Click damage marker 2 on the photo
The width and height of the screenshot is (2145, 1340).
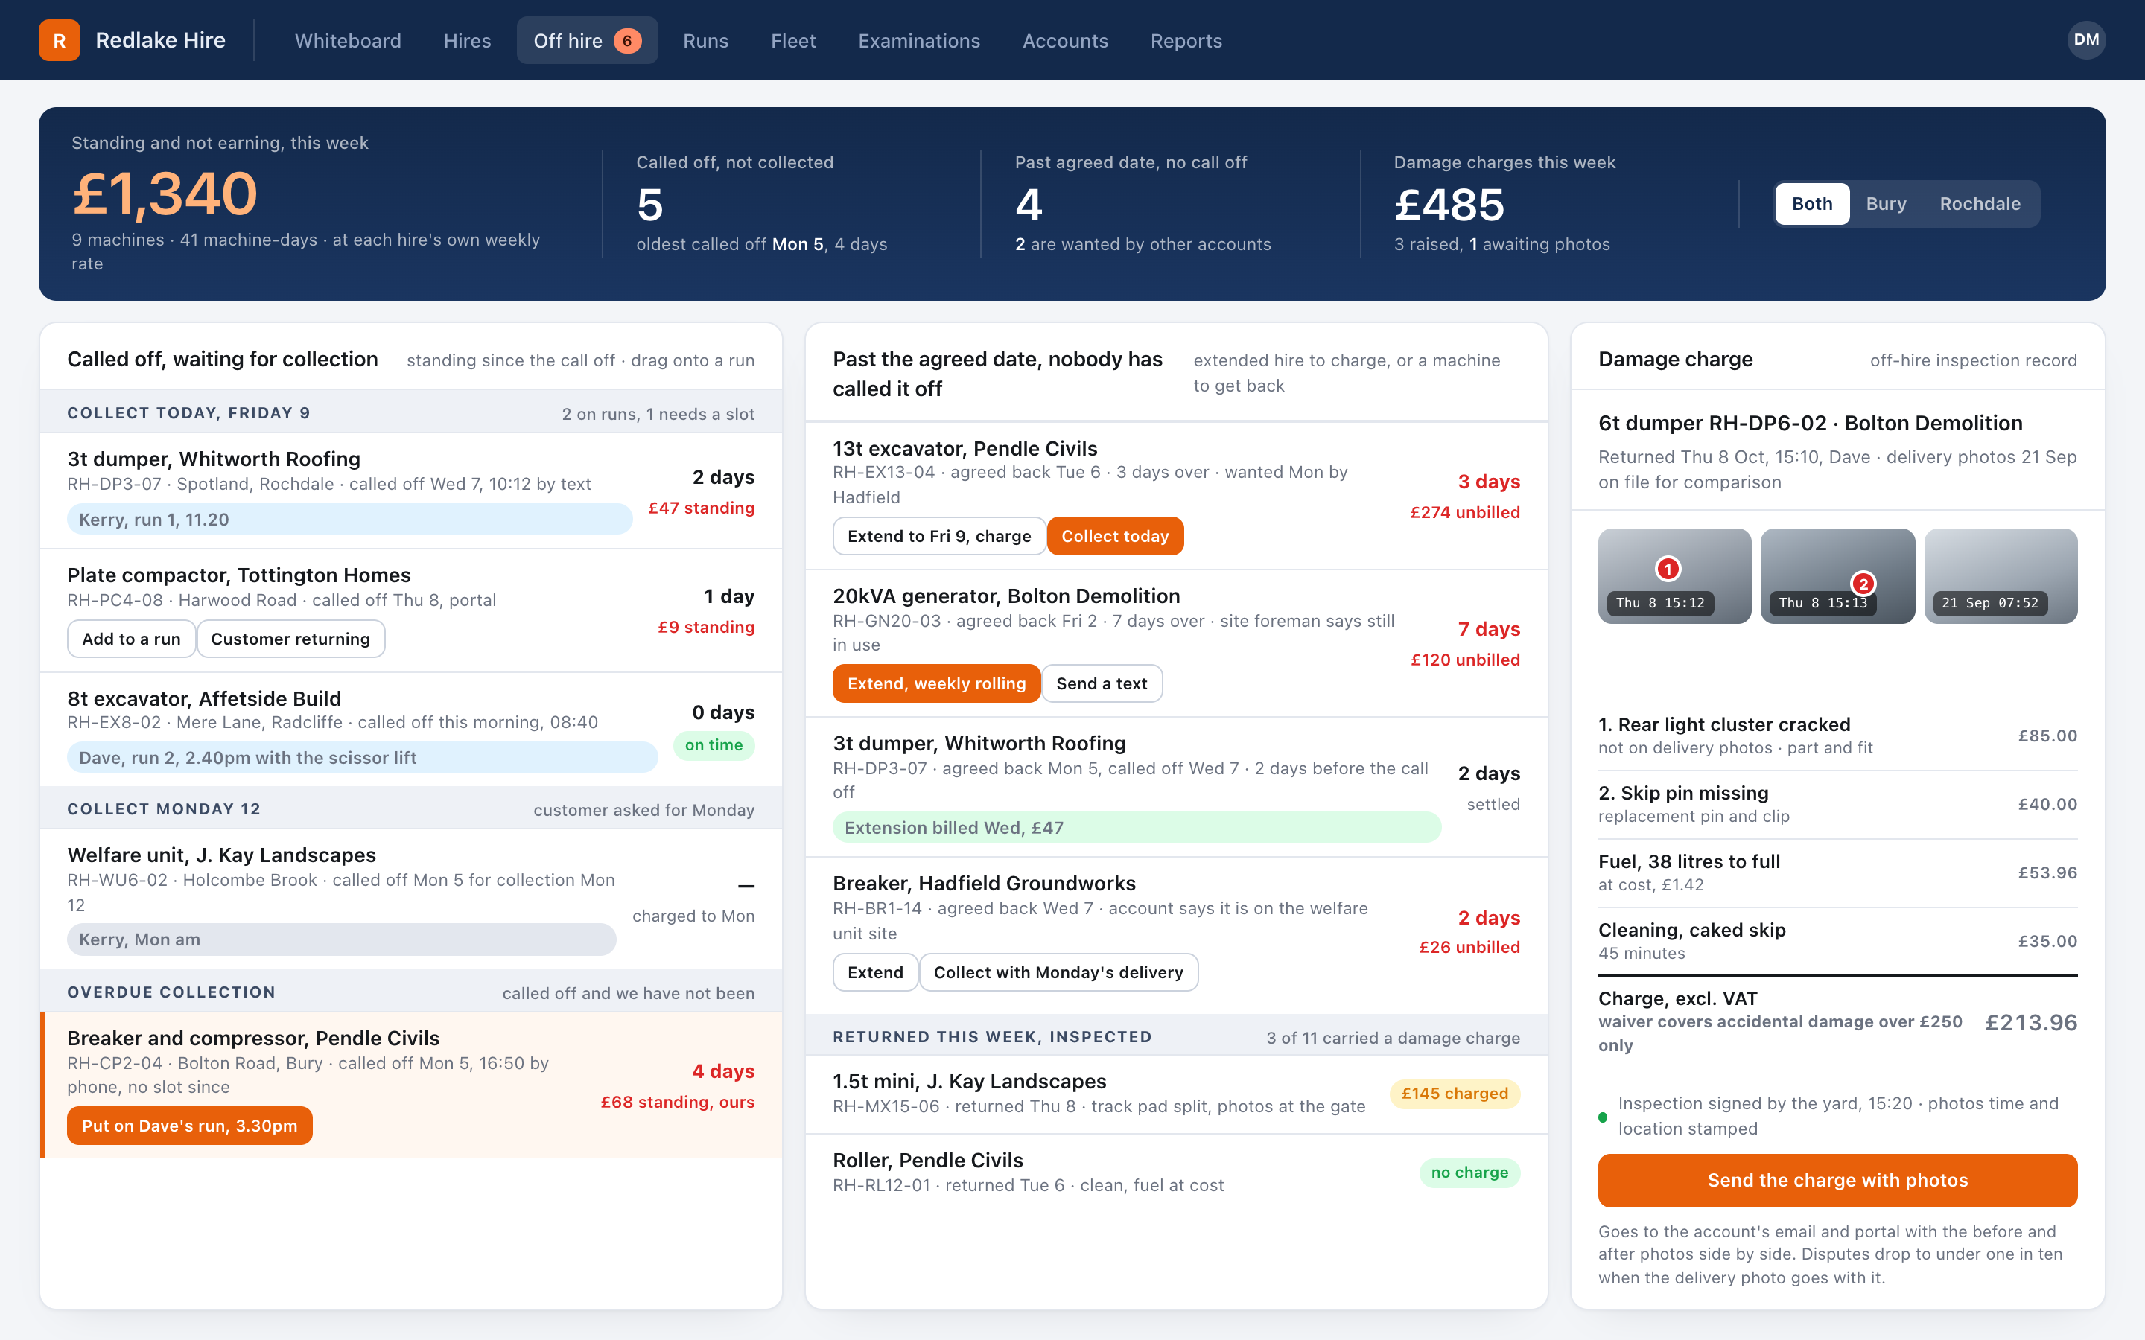[1863, 583]
